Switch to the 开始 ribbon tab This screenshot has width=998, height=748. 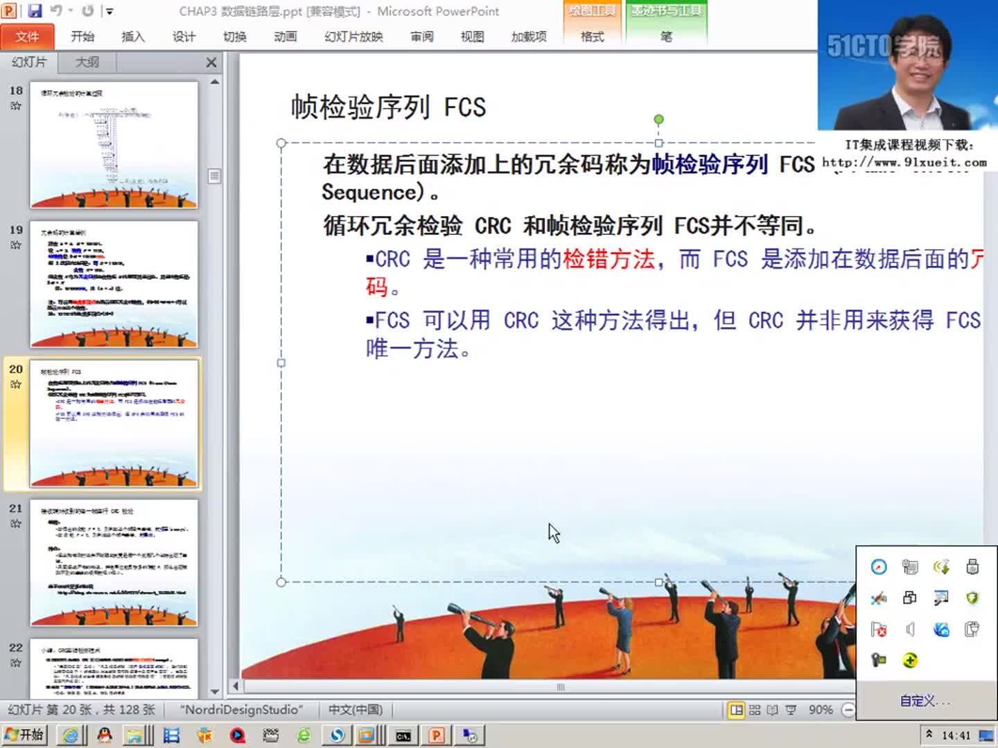pos(82,37)
